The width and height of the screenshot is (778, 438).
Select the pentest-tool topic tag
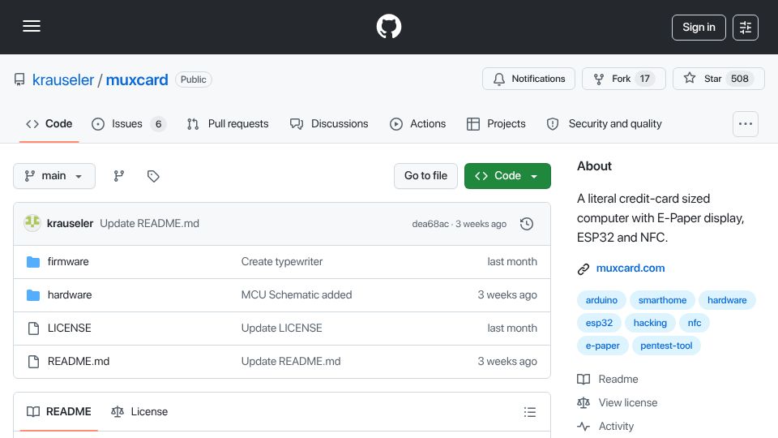(x=666, y=346)
